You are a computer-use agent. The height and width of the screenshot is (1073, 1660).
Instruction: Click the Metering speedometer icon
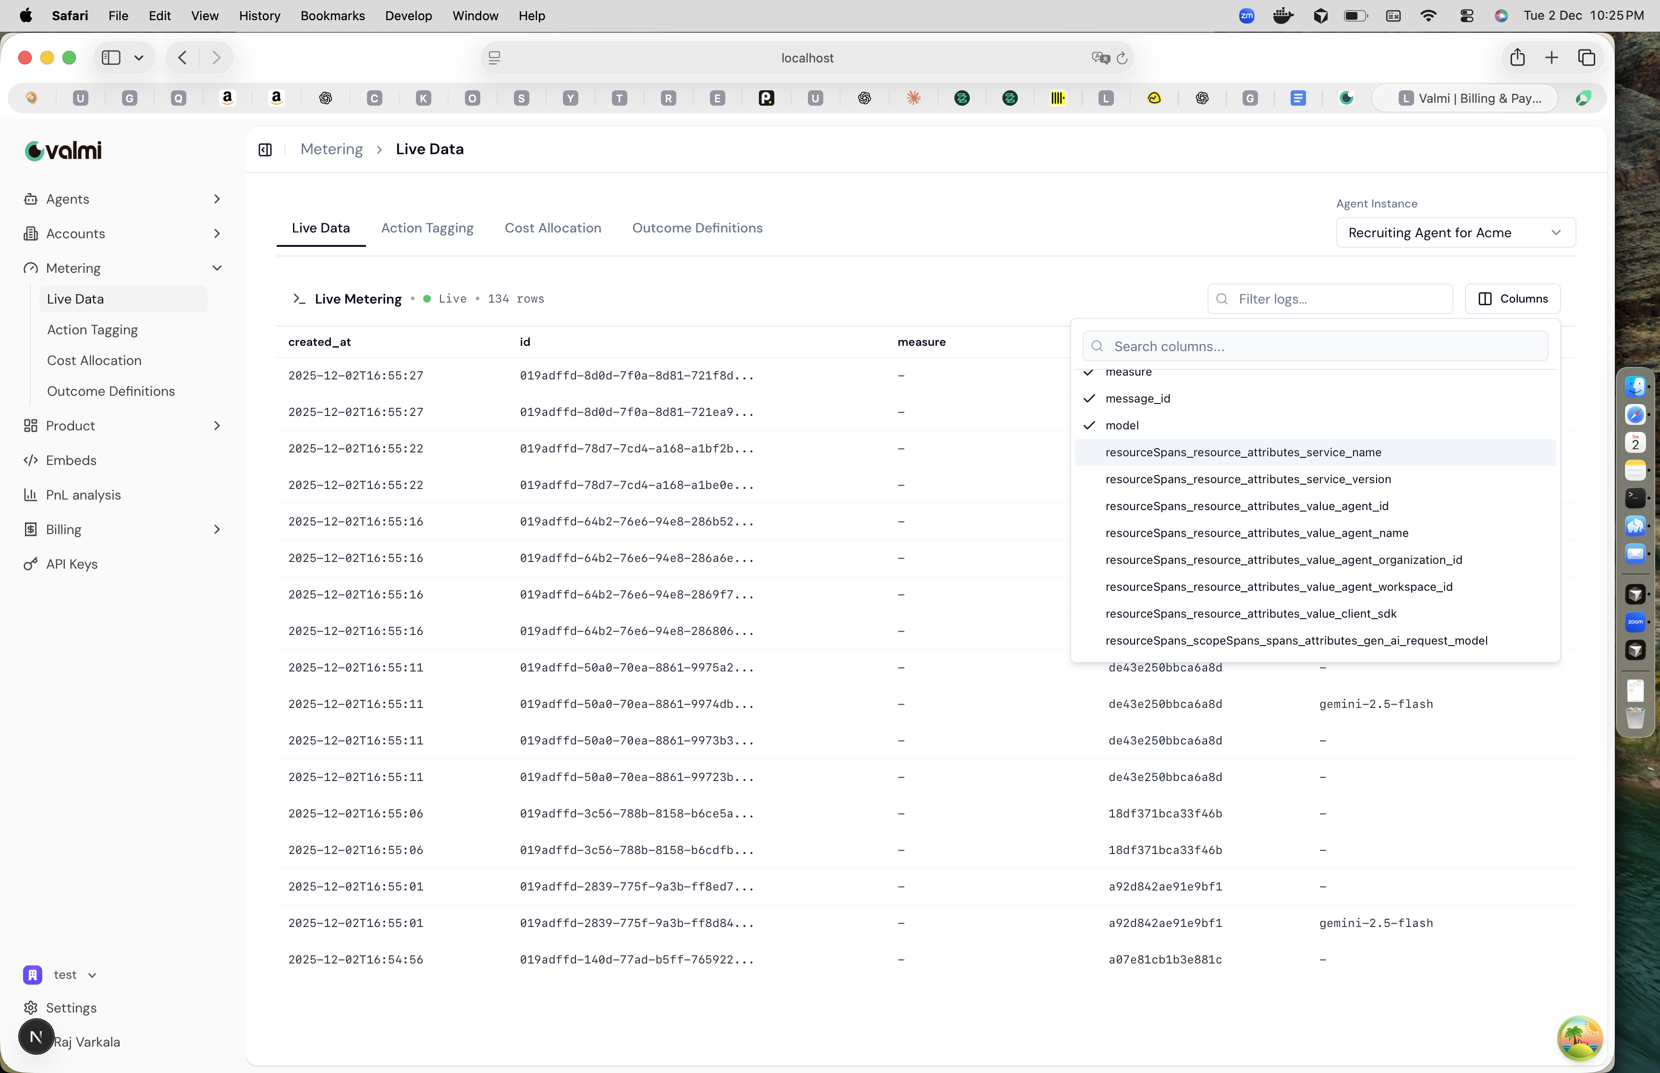tap(31, 268)
